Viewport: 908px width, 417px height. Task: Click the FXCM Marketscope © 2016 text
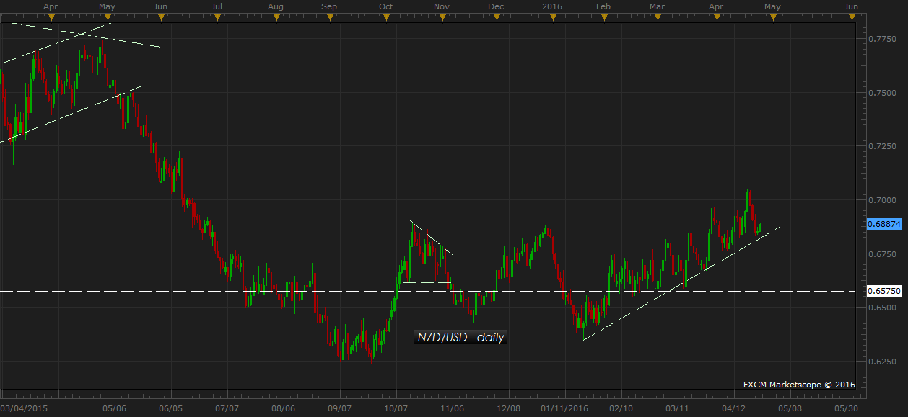point(799,385)
